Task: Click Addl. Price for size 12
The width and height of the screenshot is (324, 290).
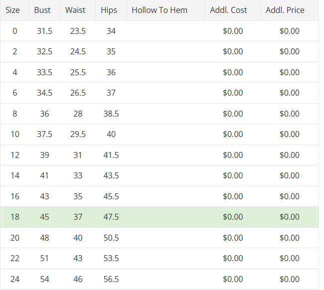Action: click(290, 155)
